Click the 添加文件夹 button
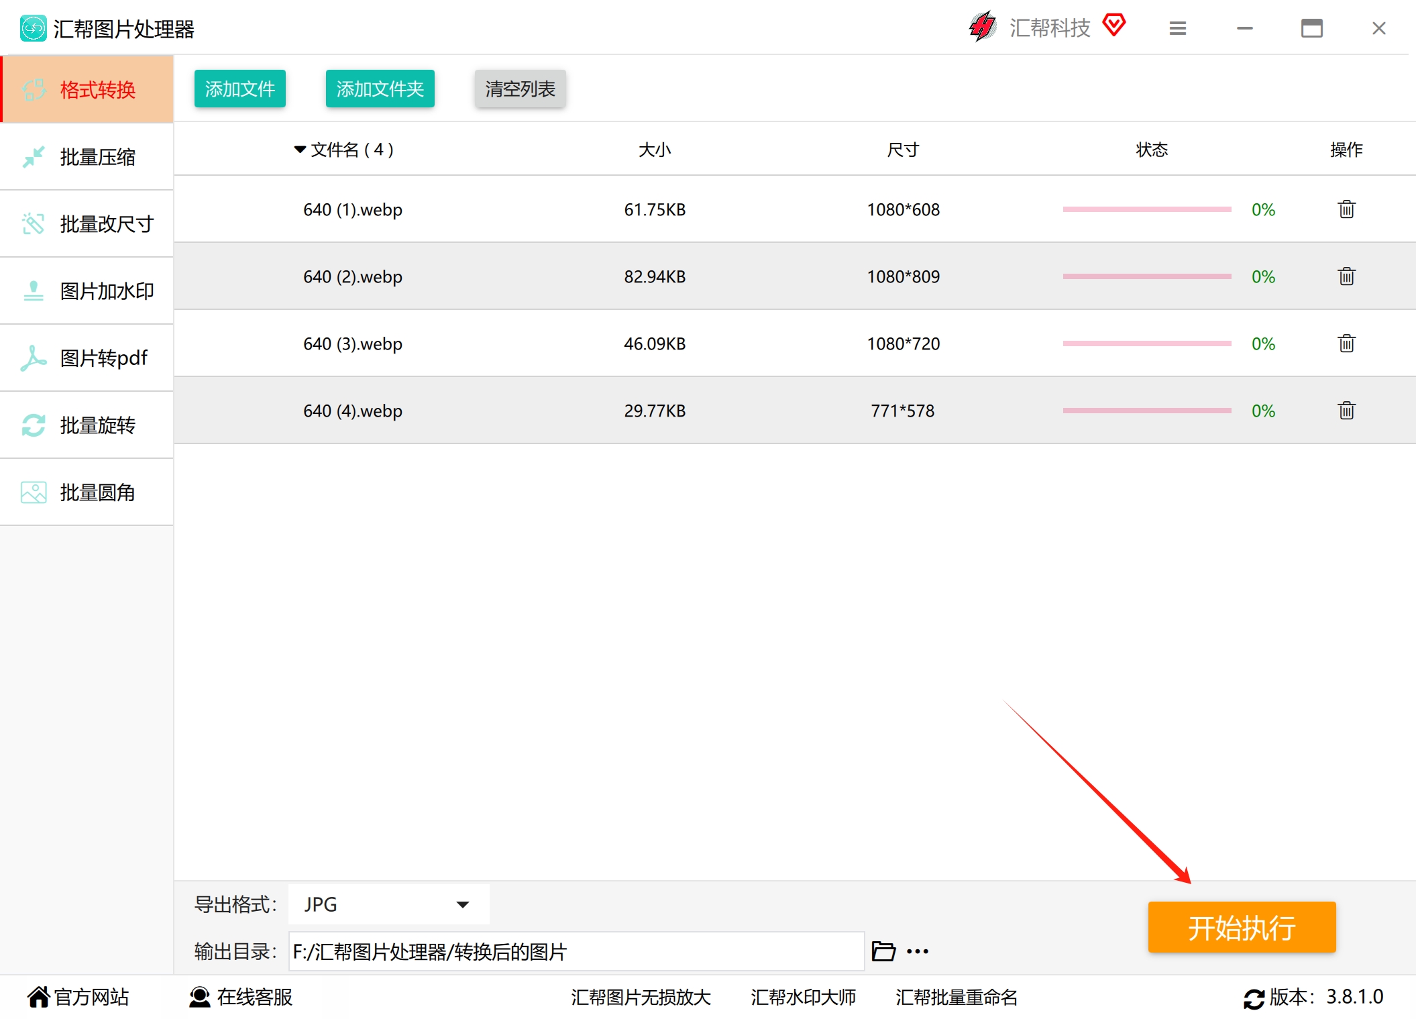Screen dimensions: 1416x1019 (380, 89)
